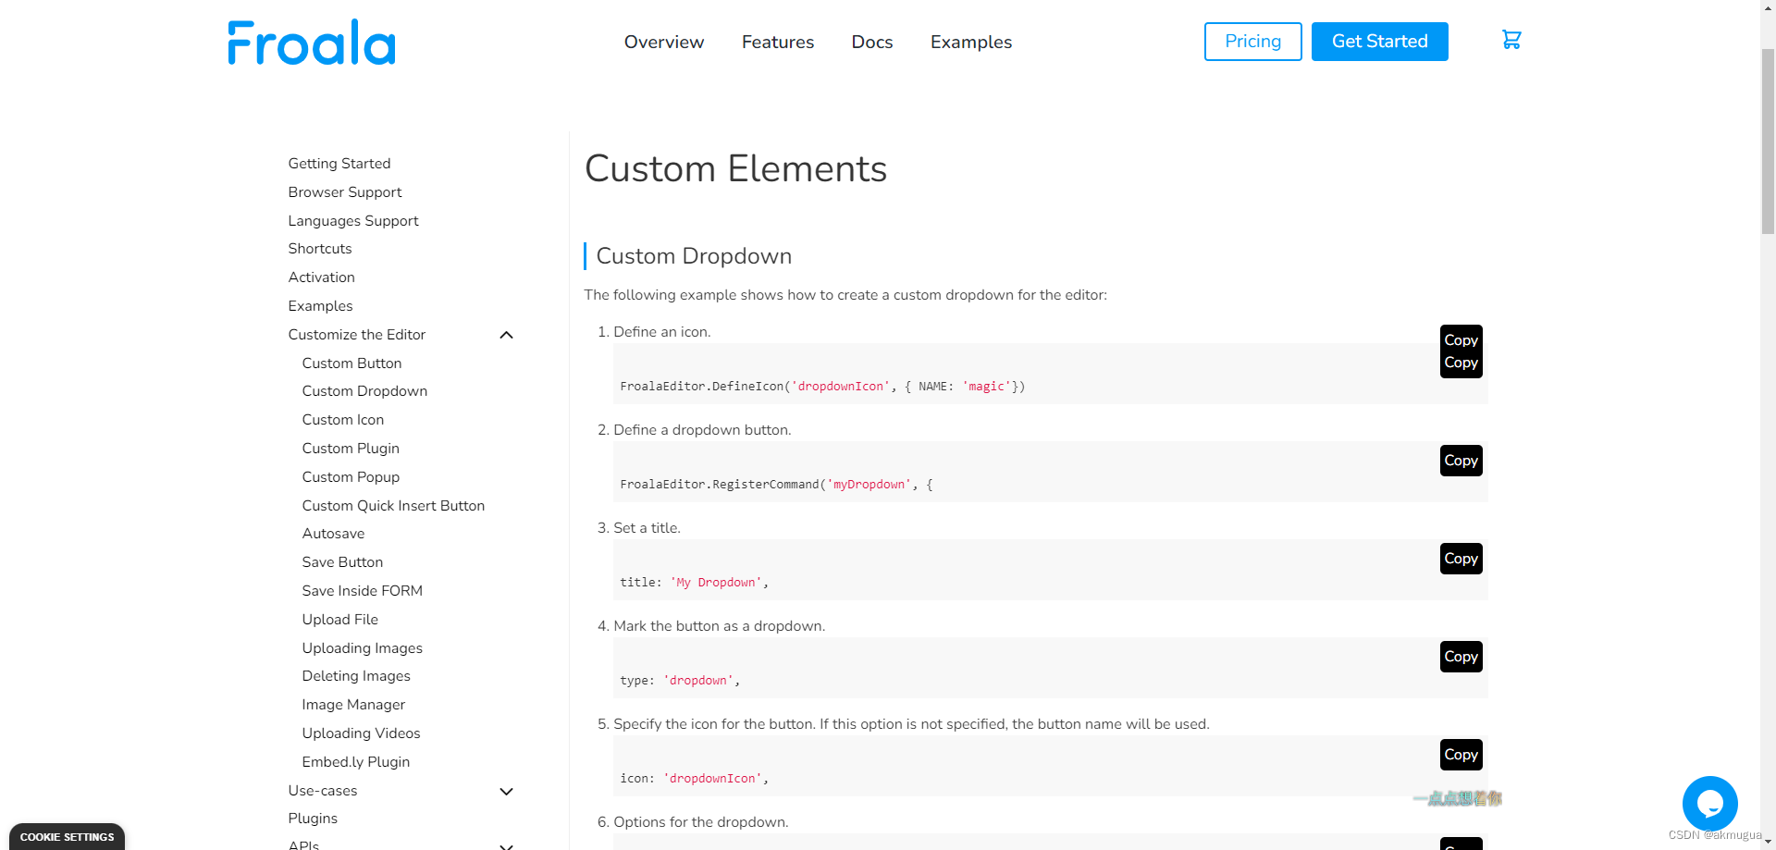Open the Overview navigation item
1776x850 pixels.
coord(664,43)
